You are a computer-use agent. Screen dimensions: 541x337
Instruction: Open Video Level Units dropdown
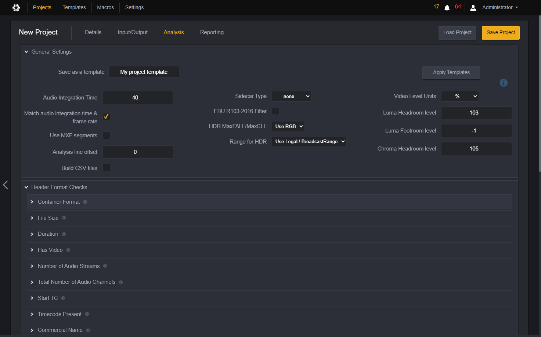click(460, 96)
